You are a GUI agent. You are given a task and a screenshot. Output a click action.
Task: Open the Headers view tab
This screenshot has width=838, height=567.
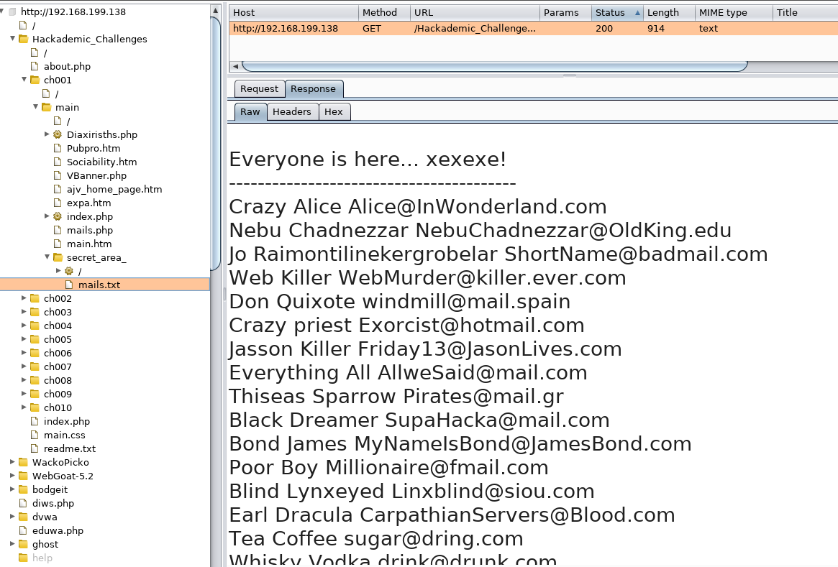(x=291, y=112)
